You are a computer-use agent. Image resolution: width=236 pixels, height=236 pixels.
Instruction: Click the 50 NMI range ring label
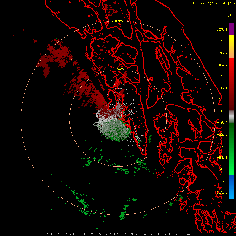(x=118, y=69)
